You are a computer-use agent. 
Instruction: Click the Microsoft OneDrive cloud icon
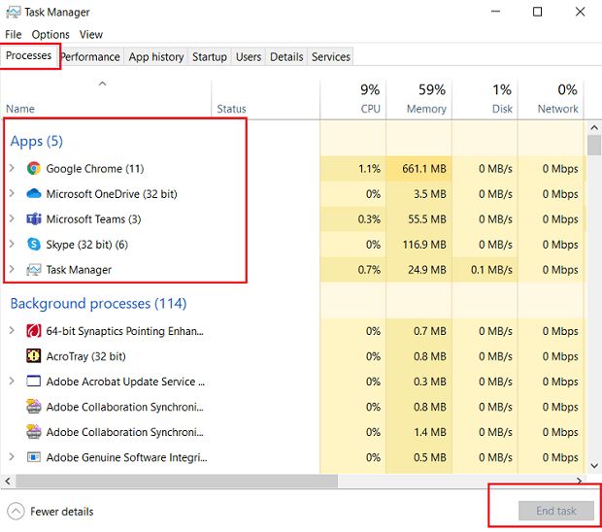click(33, 194)
